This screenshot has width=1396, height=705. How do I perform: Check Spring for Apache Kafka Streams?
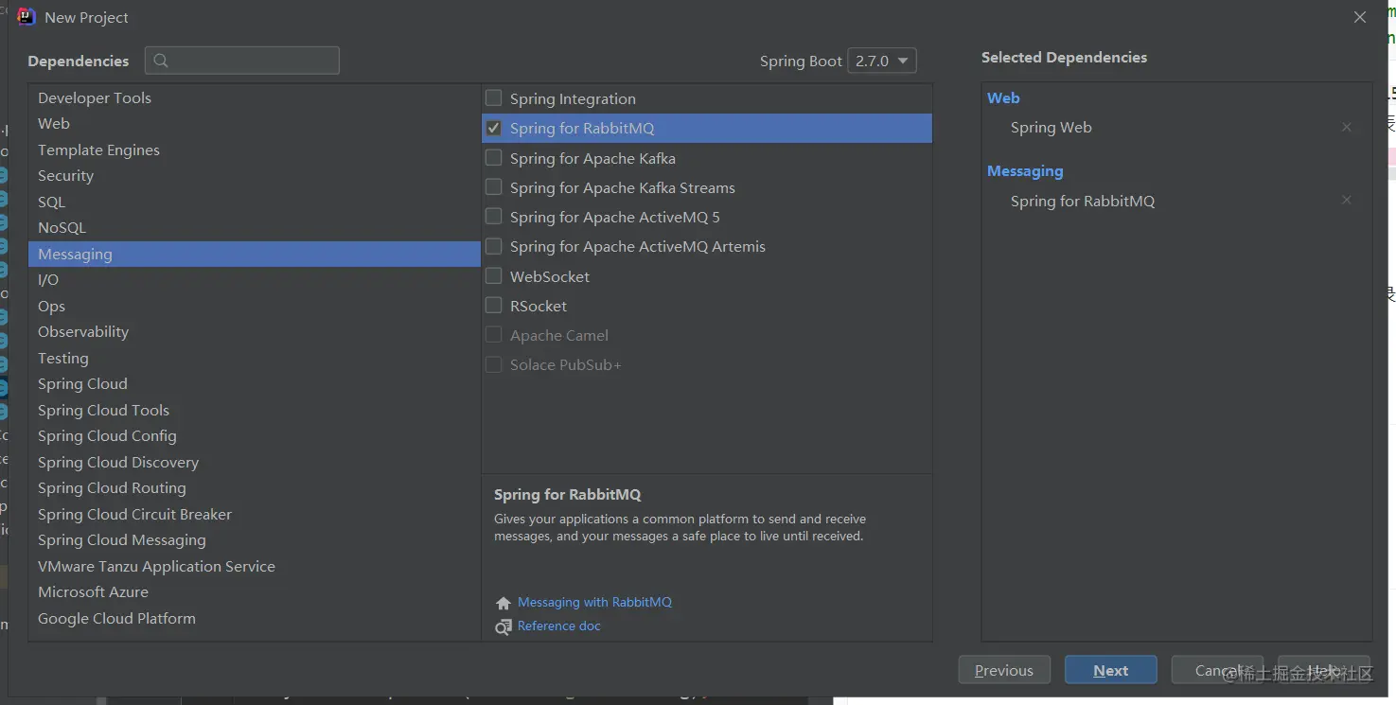click(493, 186)
